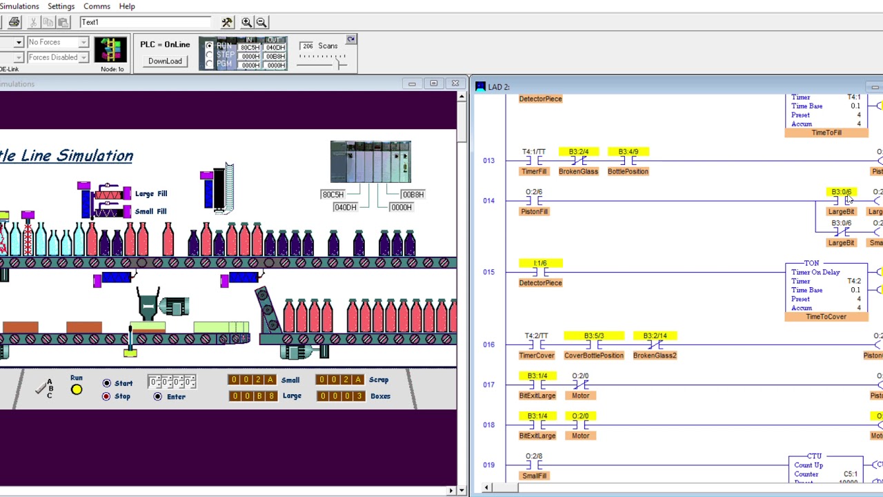
Task: Click right arrow of simulation horizontal scrollbar
Action: [x=452, y=491]
